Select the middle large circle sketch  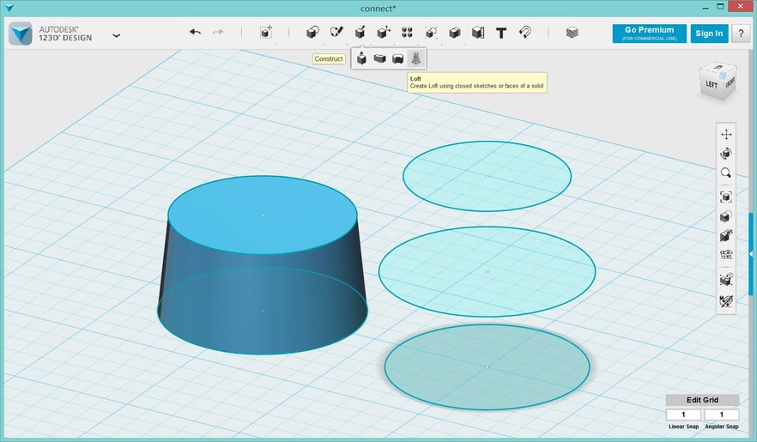tap(488, 272)
